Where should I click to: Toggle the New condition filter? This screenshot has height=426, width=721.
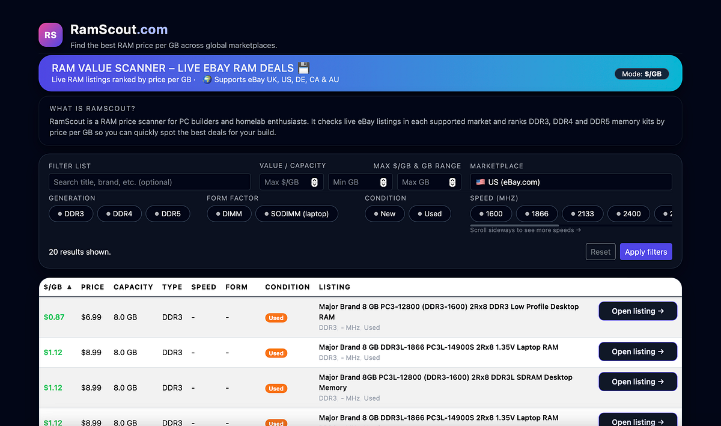click(385, 213)
